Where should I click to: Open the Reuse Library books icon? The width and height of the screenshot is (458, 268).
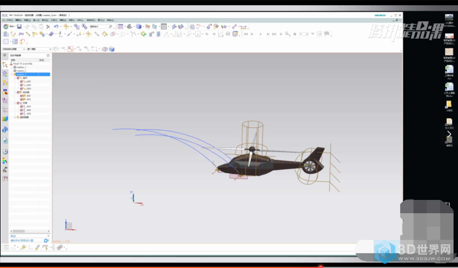[x=5, y=119]
